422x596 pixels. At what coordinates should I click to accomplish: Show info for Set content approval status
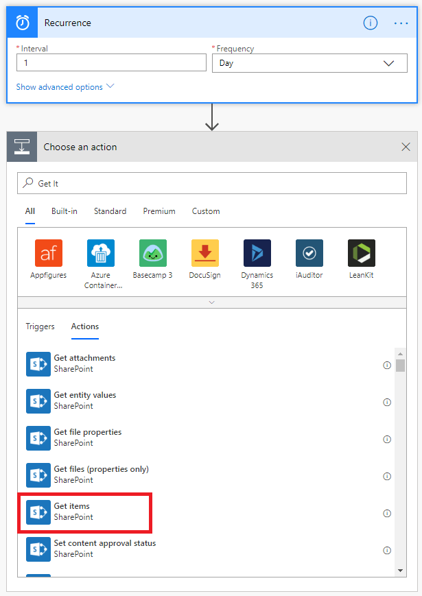(387, 550)
